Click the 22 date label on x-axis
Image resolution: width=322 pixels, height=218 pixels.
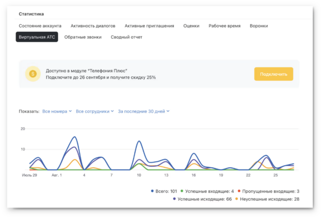(248, 175)
